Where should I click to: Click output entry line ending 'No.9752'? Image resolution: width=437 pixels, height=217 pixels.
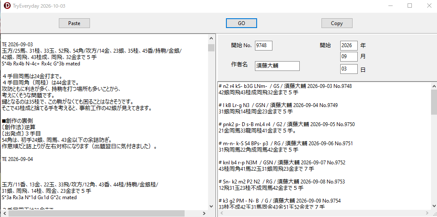coord(282,163)
